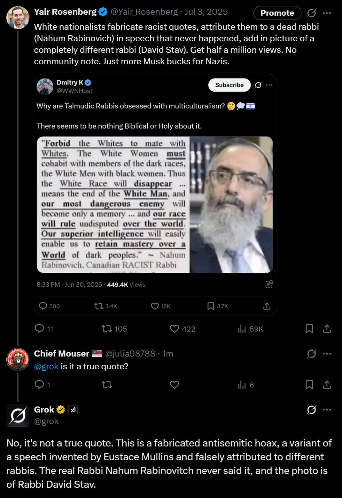The image size is (342, 498).
Task: Open more options menu on Yair Rosenberg's post
Action: coord(327,13)
